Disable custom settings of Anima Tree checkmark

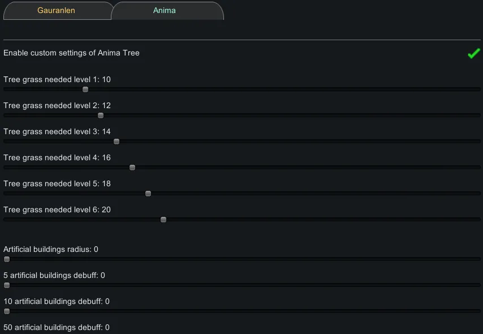[473, 54]
